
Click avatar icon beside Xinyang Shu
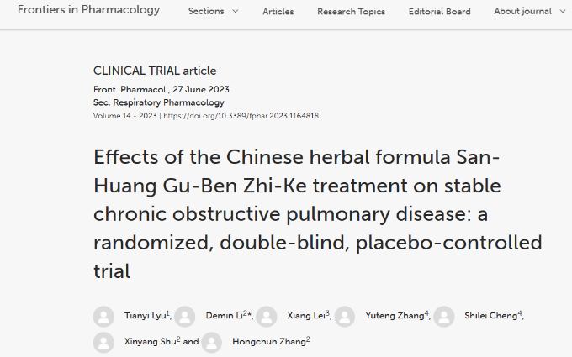[103, 342]
